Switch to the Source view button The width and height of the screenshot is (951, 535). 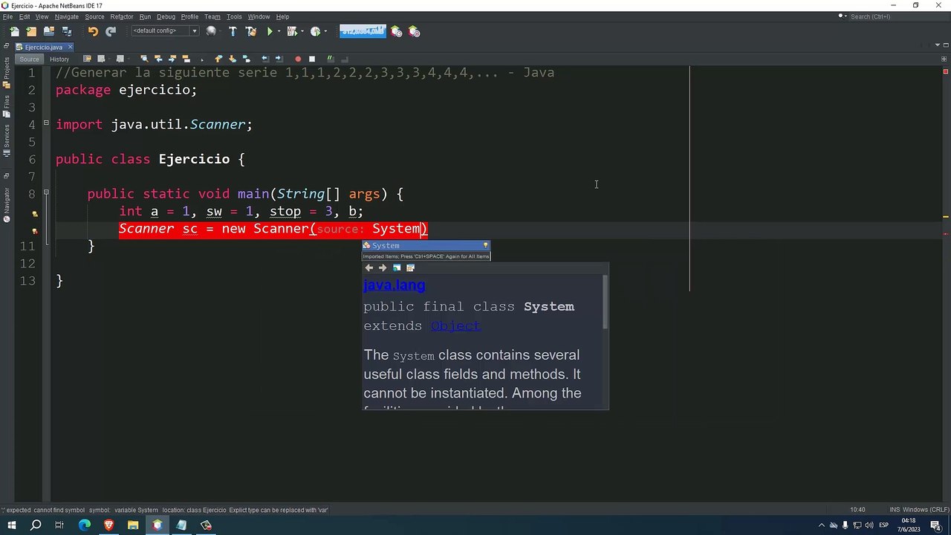29,59
